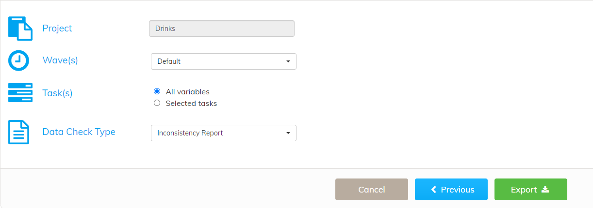
Task: Expand the Wave(s) dropdown arrow
Action: (x=288, y=61)
